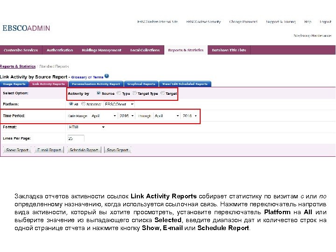Click the EBSCOADMIN logo

pos(26,28)
